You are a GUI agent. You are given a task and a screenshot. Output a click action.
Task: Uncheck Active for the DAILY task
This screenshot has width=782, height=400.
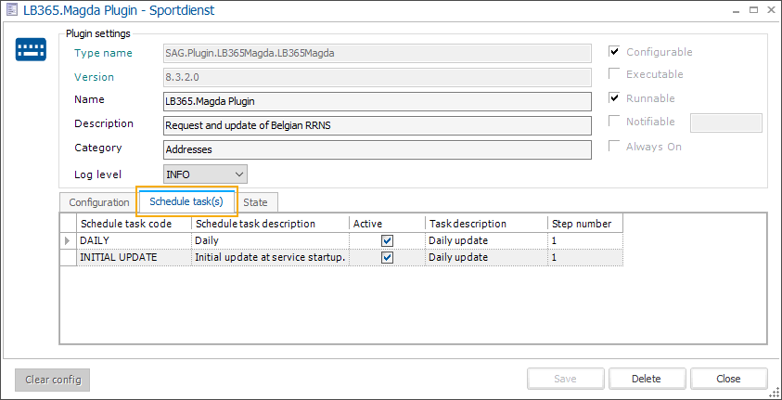(388, 240)
